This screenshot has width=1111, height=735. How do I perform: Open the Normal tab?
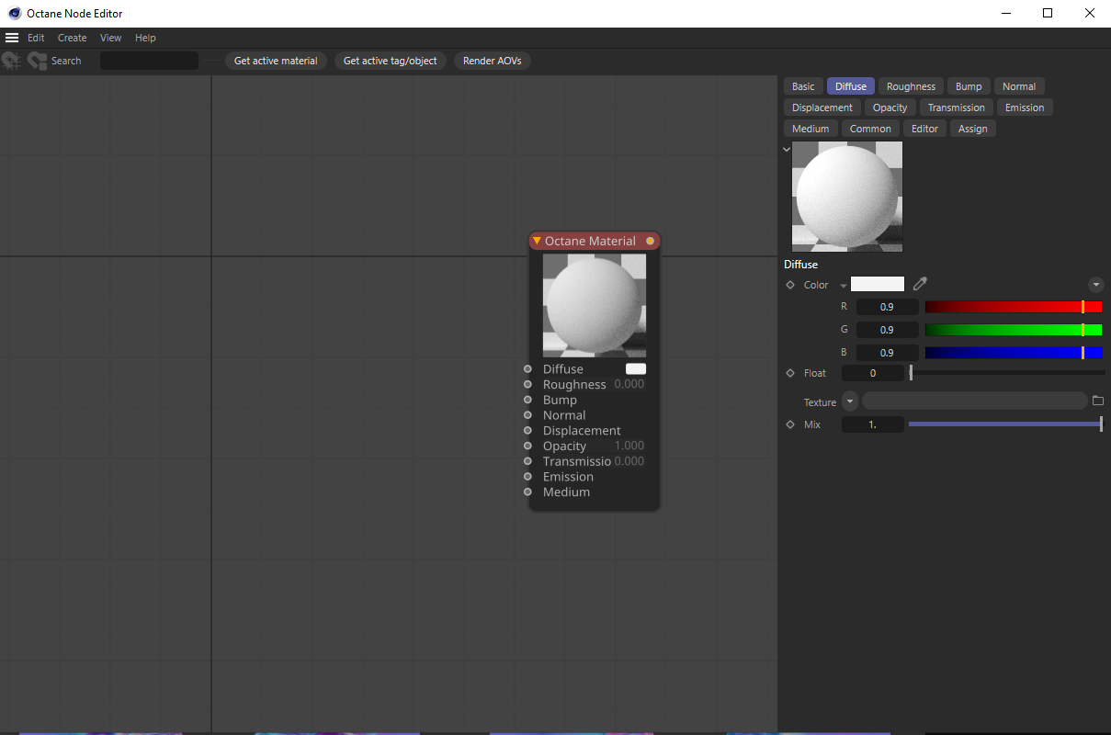tap(1019, 86)
